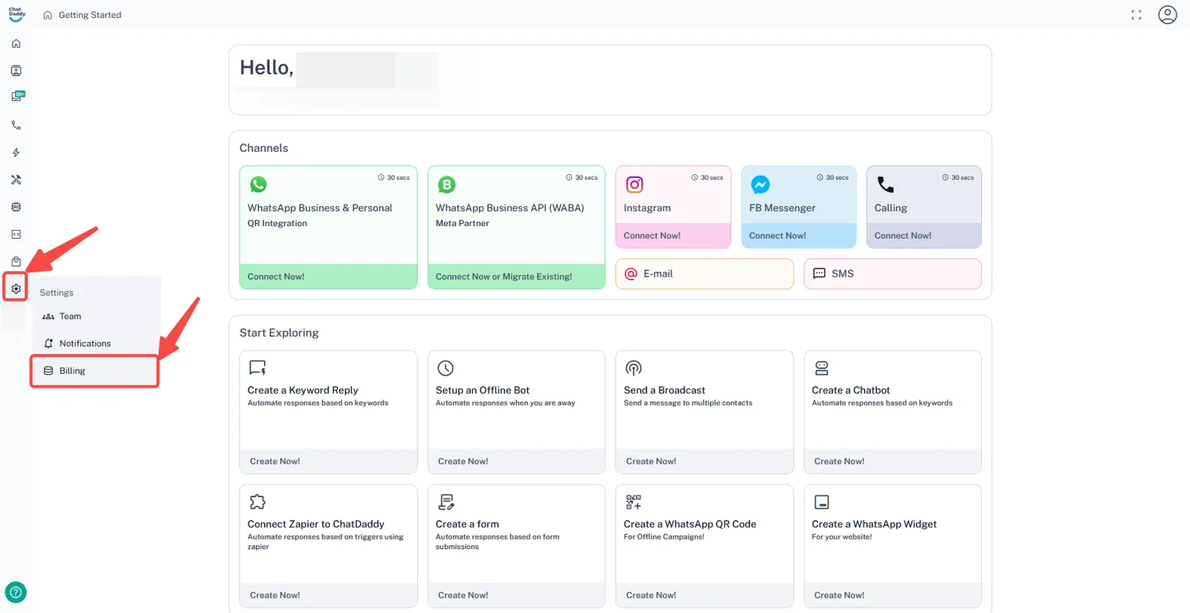Open Notifications in Settings menu
The height and width of the screenshot is (613, 1190).
pyautogui.click(x=85, y=344)
